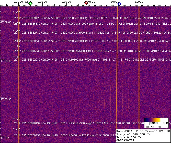Select the 17:38:45 time label
Viewport: 171px width, 143px height.
click(x=6, y=61)
